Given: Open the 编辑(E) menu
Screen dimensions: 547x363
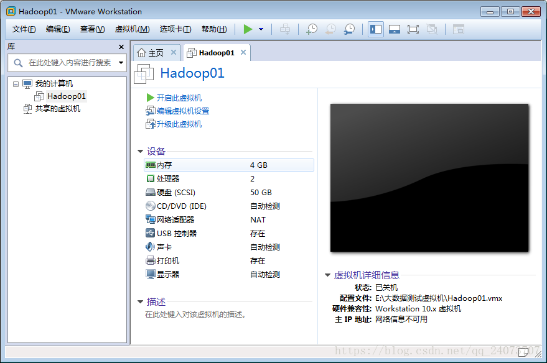Looking at the screenshot, I should point(58,29).
